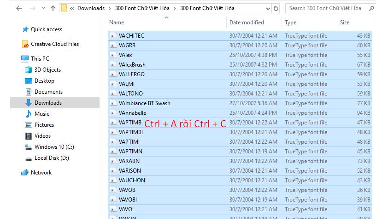Select the VAPTIMBI font file
The image size is (376, 219).
[x=240, y=132]
